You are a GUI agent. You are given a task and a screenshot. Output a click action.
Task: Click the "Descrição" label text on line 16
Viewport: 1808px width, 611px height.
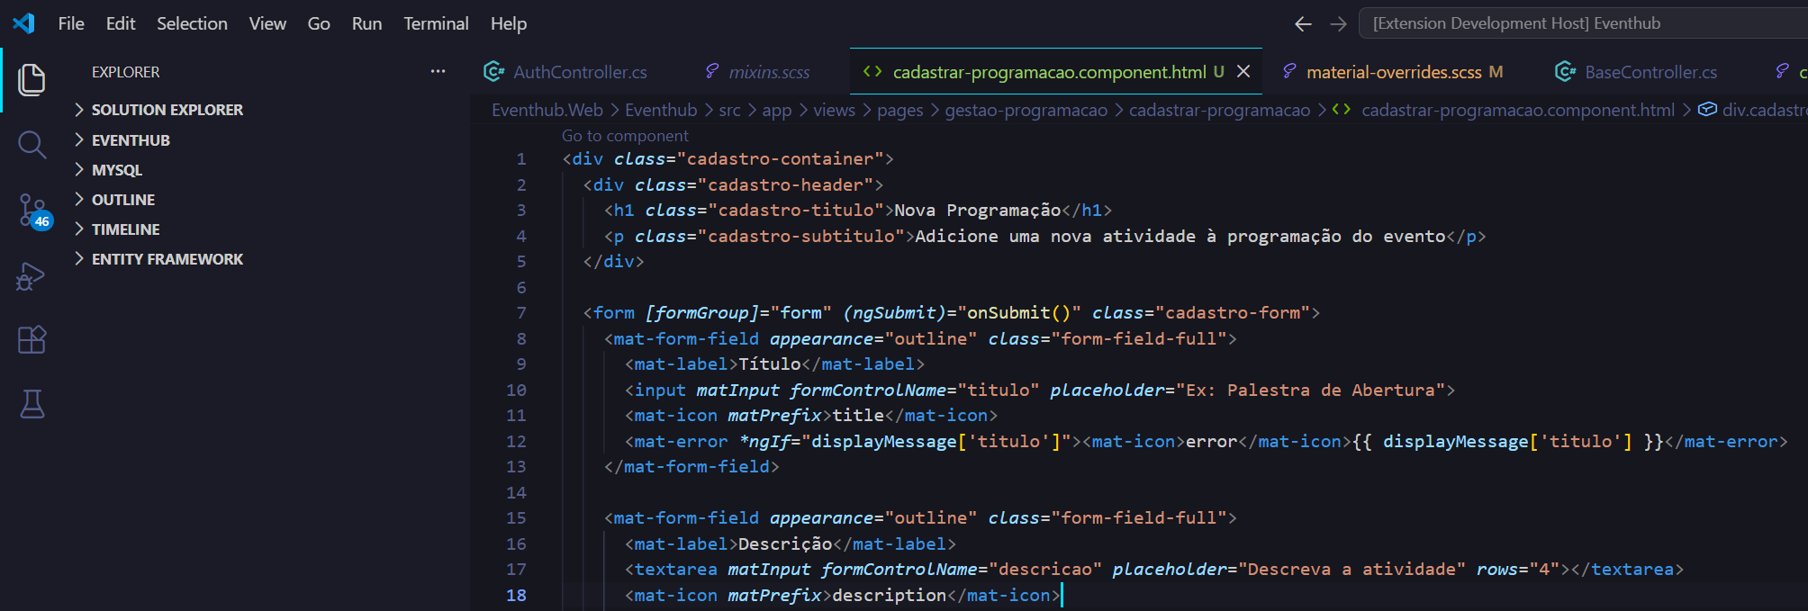coord(785,544)
